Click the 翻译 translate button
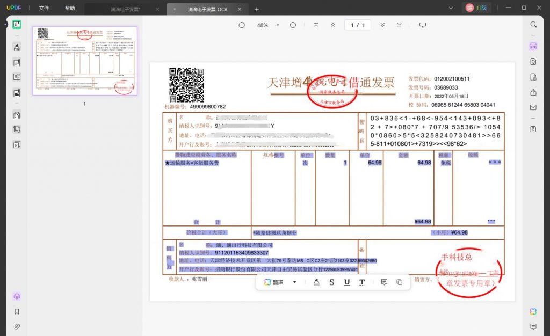 pos(273,282)
